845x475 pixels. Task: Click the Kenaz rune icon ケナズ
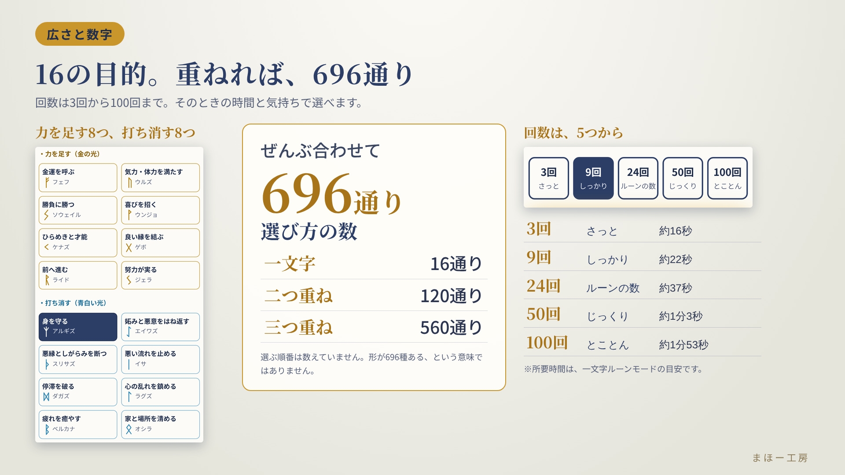(46, 247)
